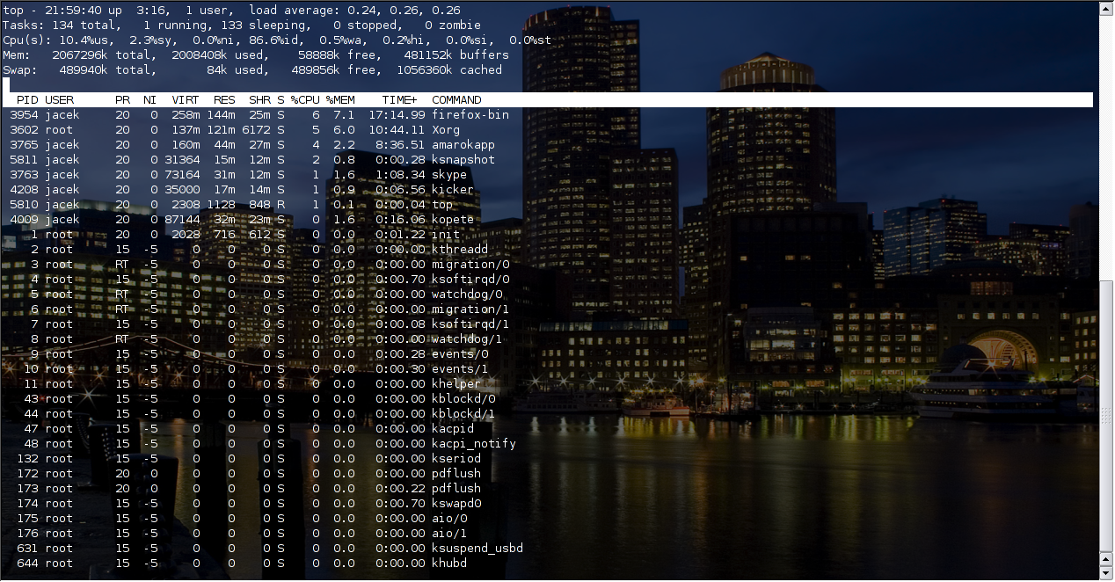Click the '2067296k total' memory value

pos(101,55)
